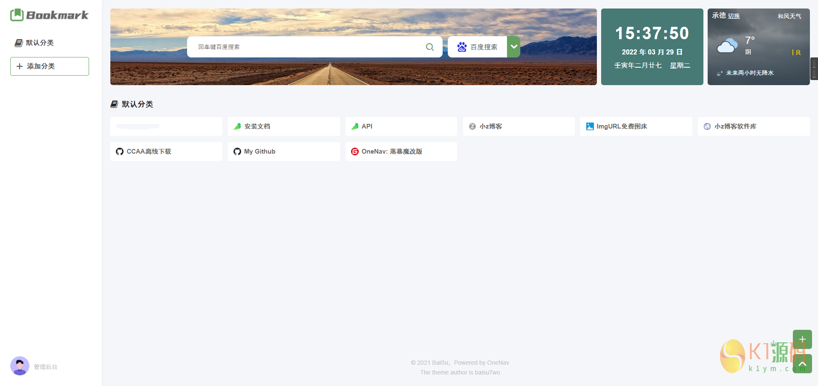The height and width of the screenshot is (386, 818).
Task: Click the dark side handle at right edge
Action: [814, 69]
